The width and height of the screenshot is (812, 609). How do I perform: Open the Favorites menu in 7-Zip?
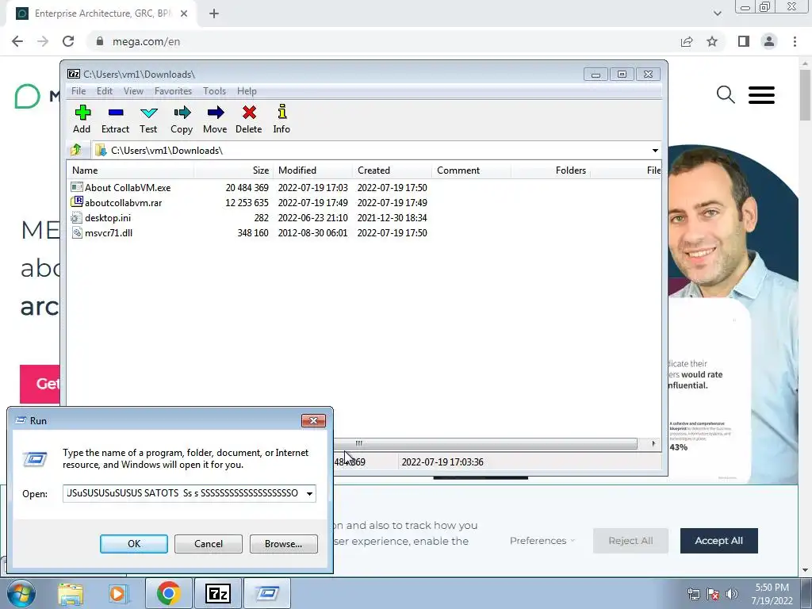pos(173,90)
